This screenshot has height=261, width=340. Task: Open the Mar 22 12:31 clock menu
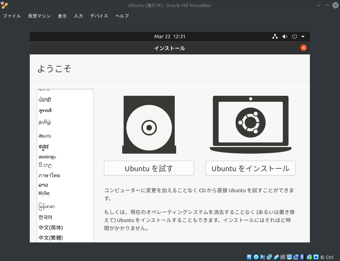(x=170, y=36)
